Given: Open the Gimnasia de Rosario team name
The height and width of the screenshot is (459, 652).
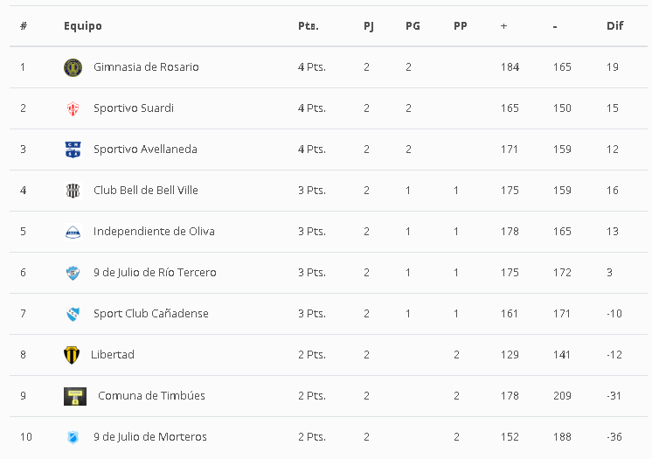Looking at the screenshot, I should 146,67.
